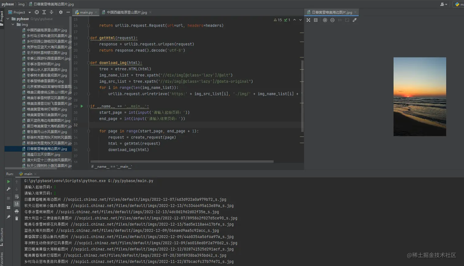Stop the running process
Screen dimensions: 464x266
point(9,198)
